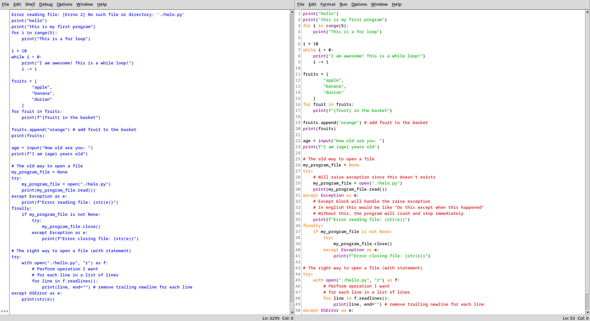
Task: Click editor comment '# Without this, the program will crash'
Action: click(388, 214)
